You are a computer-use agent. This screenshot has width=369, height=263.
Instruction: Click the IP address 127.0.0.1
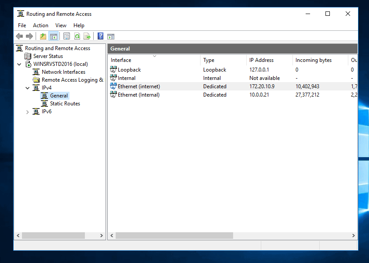pos(259,69)
